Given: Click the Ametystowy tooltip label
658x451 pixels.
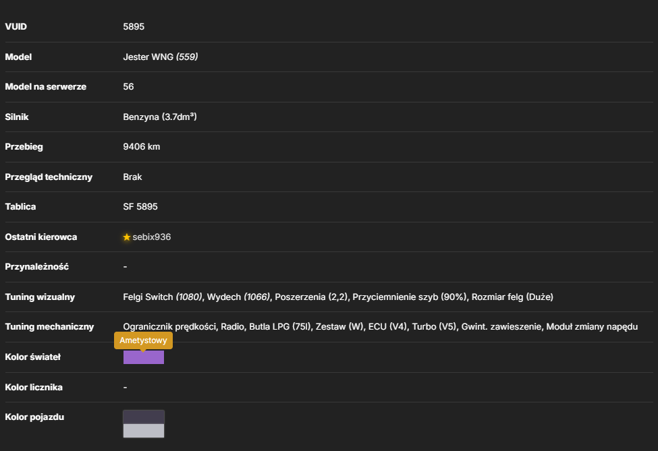Looking at the screenshot, I should pyautogui.click(x=143, y=340).
